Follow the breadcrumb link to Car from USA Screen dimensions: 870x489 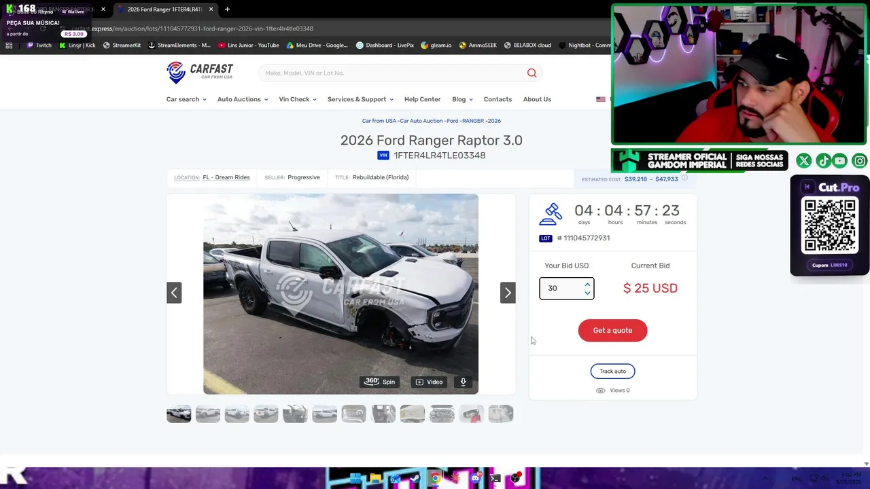coord(379,121)
